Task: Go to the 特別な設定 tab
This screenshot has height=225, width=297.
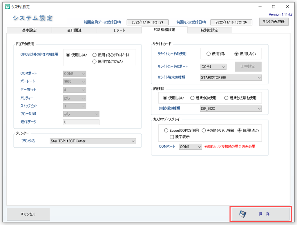Action: pos(209,31)
